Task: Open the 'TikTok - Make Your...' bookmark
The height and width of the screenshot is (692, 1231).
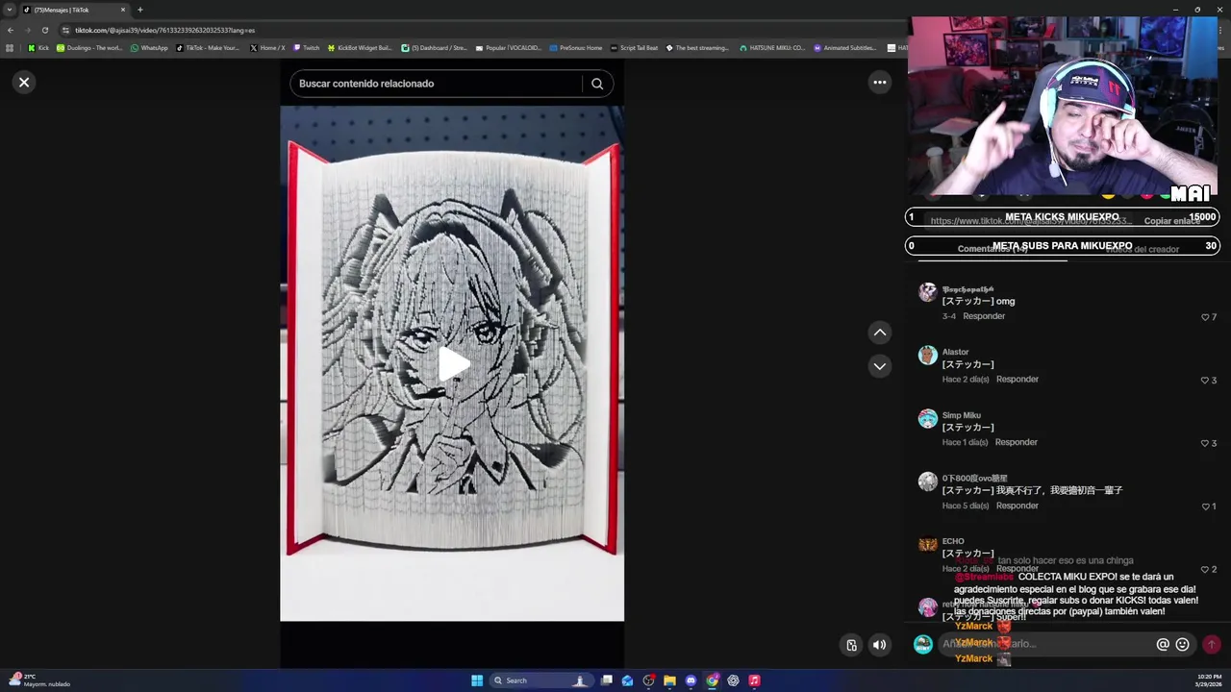Action: point(208,48)
